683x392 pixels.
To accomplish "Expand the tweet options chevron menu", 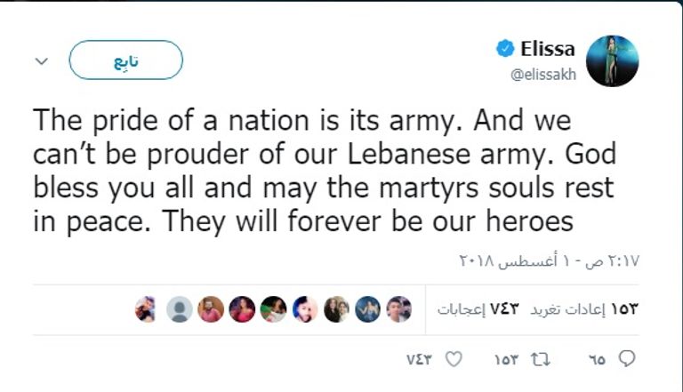I will coord(41,61).
